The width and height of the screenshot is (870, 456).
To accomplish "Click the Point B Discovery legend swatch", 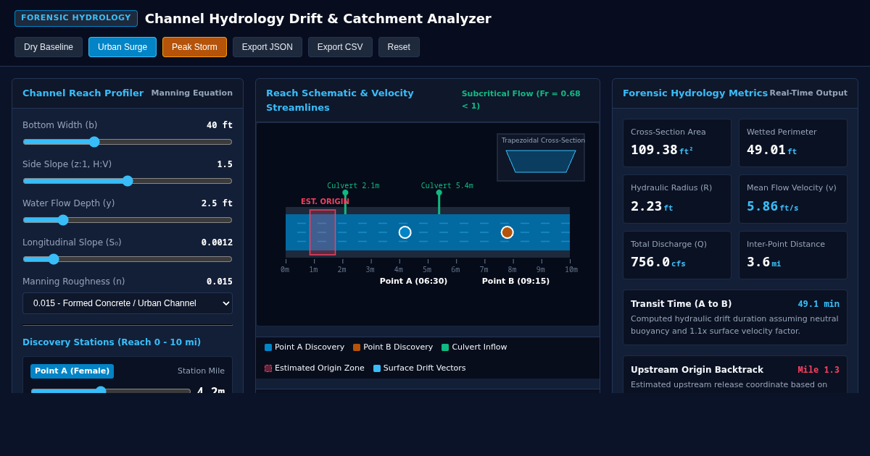I will [357, 347].
